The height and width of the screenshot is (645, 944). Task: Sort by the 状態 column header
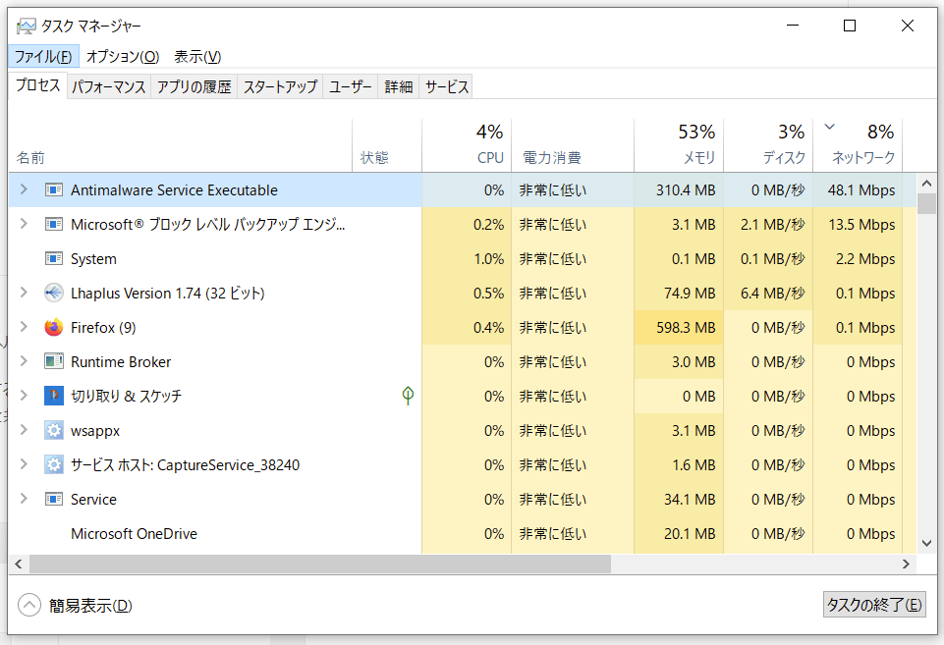pyautogui.click(x=387, y=145)
